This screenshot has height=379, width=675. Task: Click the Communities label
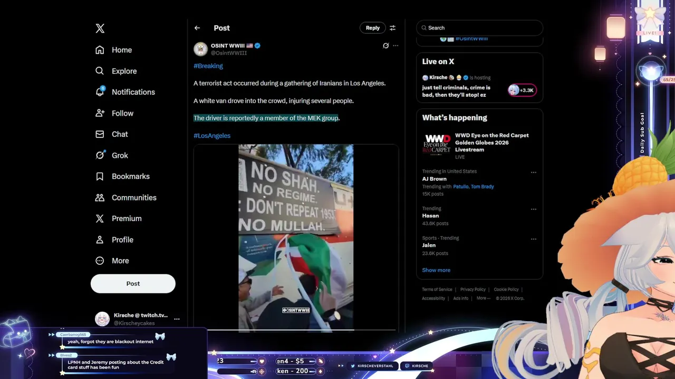(134, 197)
